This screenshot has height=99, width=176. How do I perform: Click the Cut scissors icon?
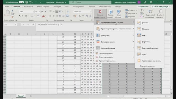[13, 10]
